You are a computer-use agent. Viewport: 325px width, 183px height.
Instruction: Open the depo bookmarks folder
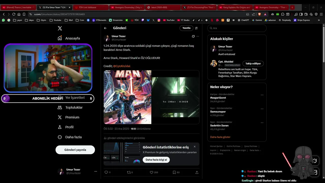[x=29, y=20]
